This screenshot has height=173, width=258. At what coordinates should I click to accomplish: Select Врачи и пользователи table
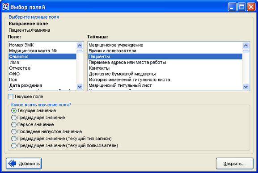click(x=165, y=51)
